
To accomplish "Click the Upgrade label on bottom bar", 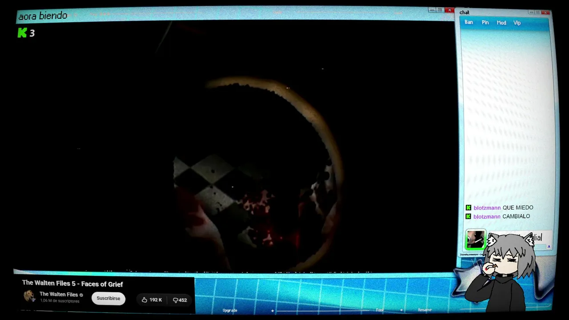I will [230, 310].
